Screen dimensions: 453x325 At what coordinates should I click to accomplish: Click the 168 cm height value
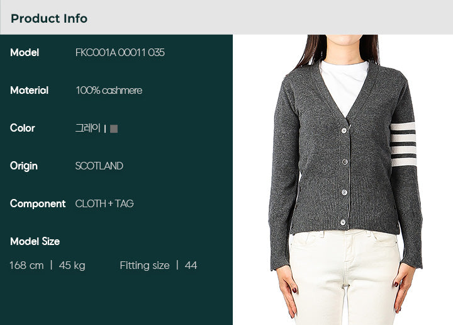tap(26, 265)
